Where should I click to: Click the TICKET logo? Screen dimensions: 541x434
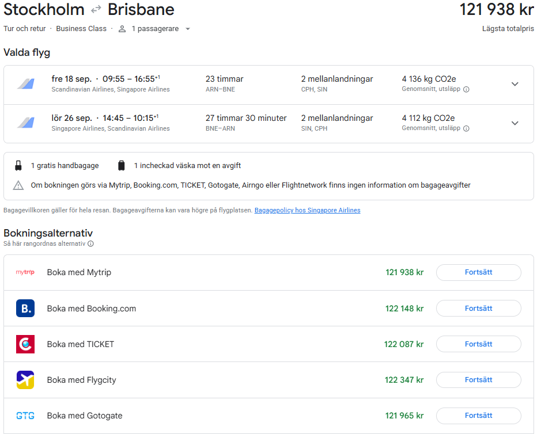click(25, 344)
